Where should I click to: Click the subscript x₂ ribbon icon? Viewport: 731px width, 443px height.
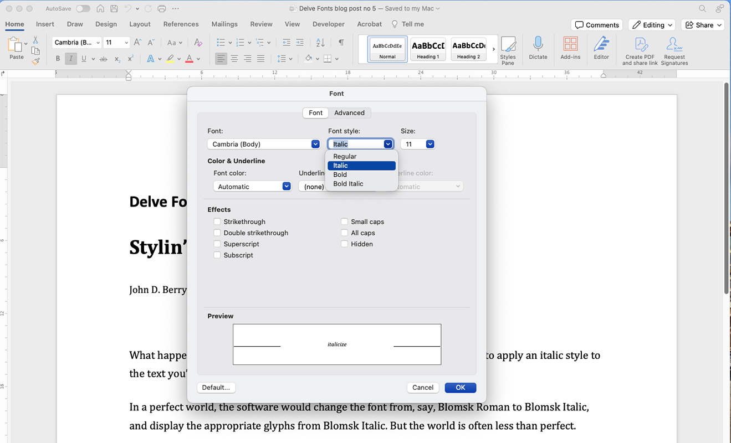click(117, 59)
